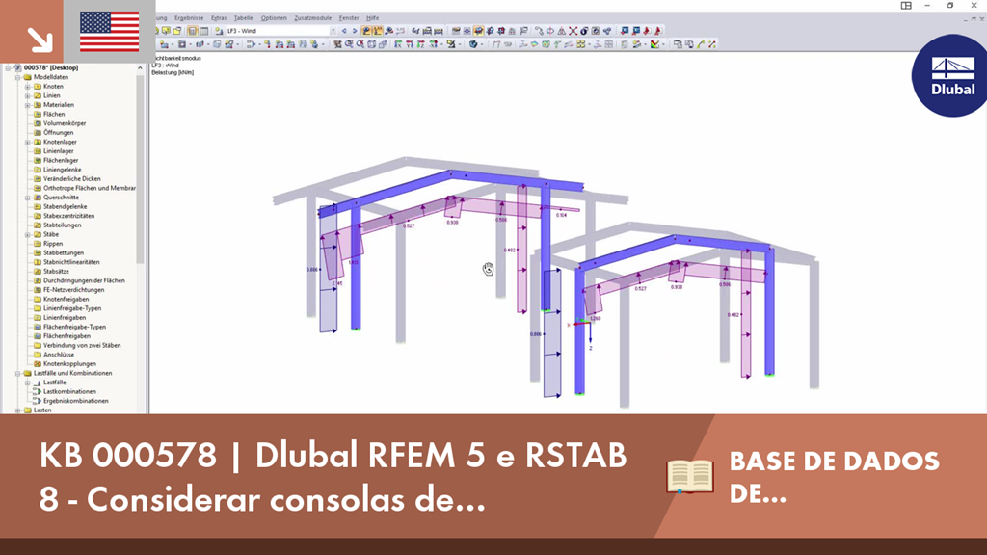Click the red zoom-out magnifier icon

[x=360, y=44]
